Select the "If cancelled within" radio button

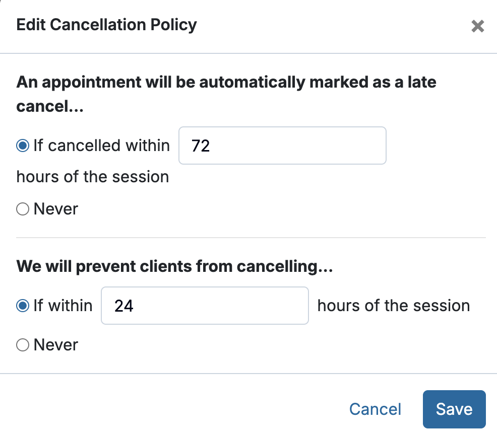pos(23,146)
